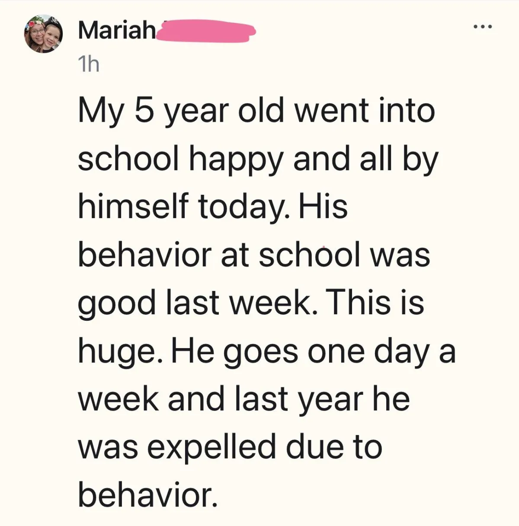The height and width of the screenshot is (526, 519).
Task: Click the line 'was expelled due to'
Action: click(230, 448)
